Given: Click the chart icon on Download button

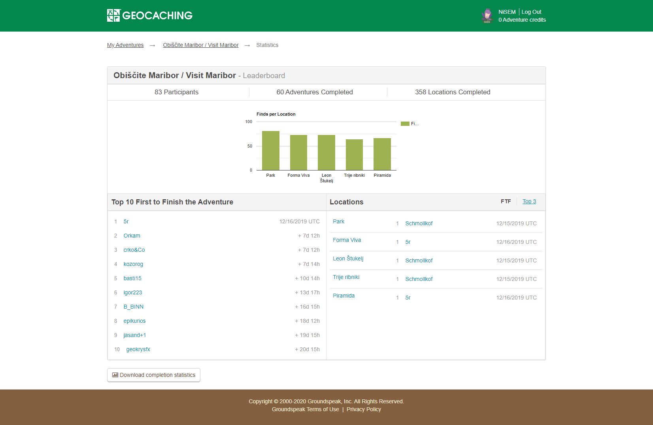Looking at the screenshot, I should tap(115, 375).
